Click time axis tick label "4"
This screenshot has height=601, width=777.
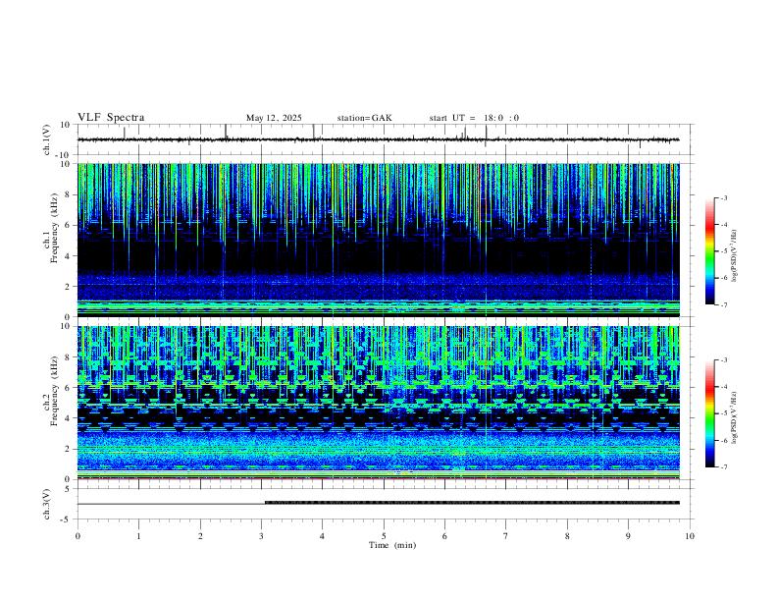click(322, 536)
